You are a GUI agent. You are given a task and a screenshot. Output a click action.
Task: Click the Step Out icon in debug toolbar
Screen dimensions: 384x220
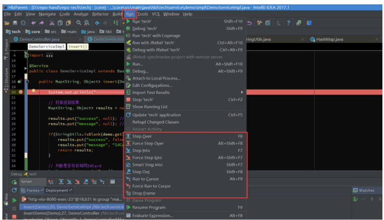click(x=86, y=182)
